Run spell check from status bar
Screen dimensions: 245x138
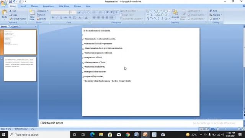point(33,129)
